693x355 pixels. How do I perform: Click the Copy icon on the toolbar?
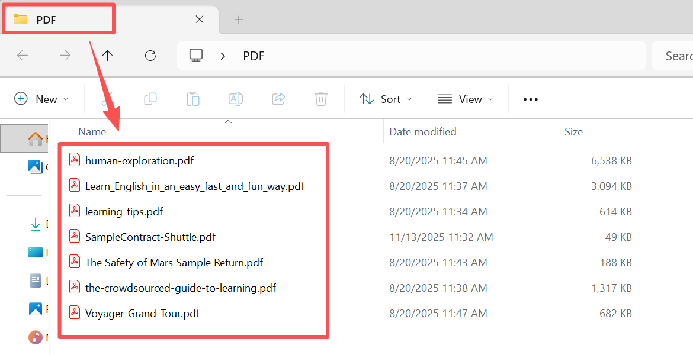pos(150,99)
